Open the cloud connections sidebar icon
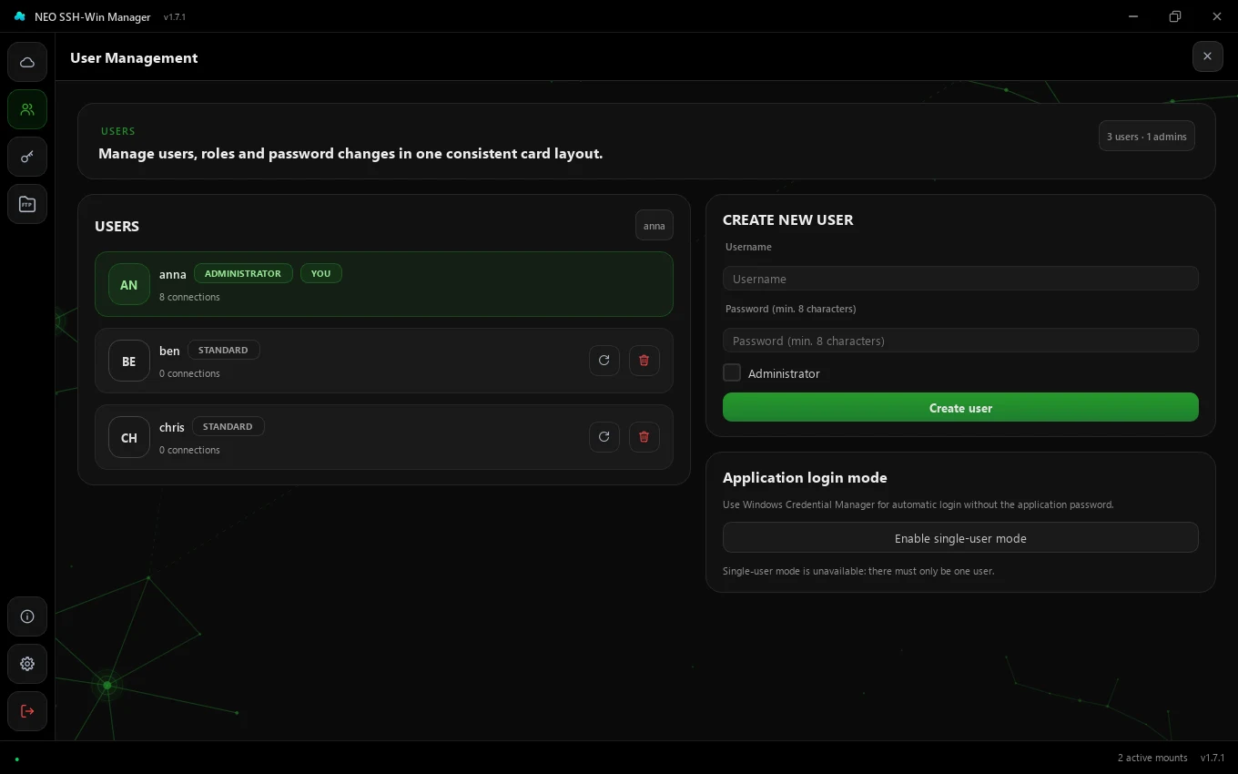This screenshot has height=774, width=1238. click(27, 62)
